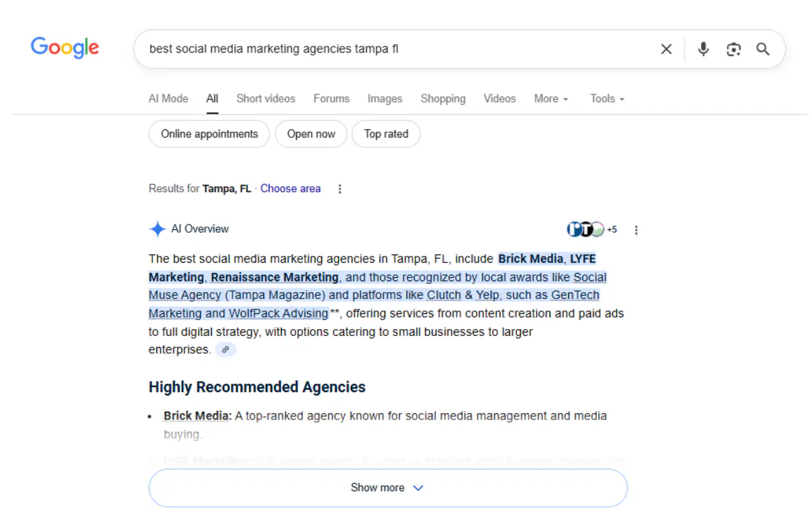The image size is (810, 509).
Task: Select the AI Mode tab
Action: 168,99
